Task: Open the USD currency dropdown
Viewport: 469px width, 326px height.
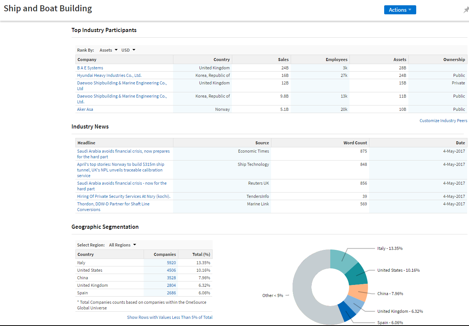Action: [128, 50]
